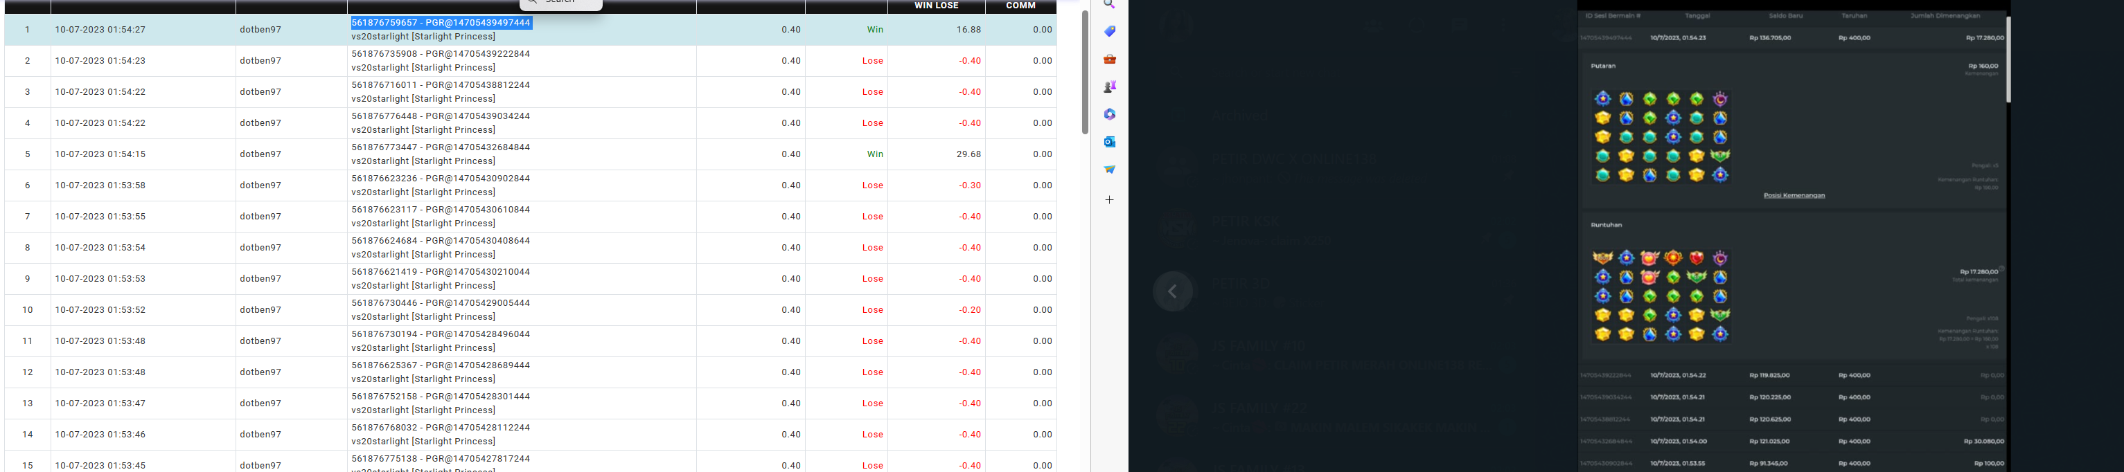Click session row 14705432684844 in history panel
Screen dimensions: 2124x472
pyautogui.click(x=1791, y=442)
